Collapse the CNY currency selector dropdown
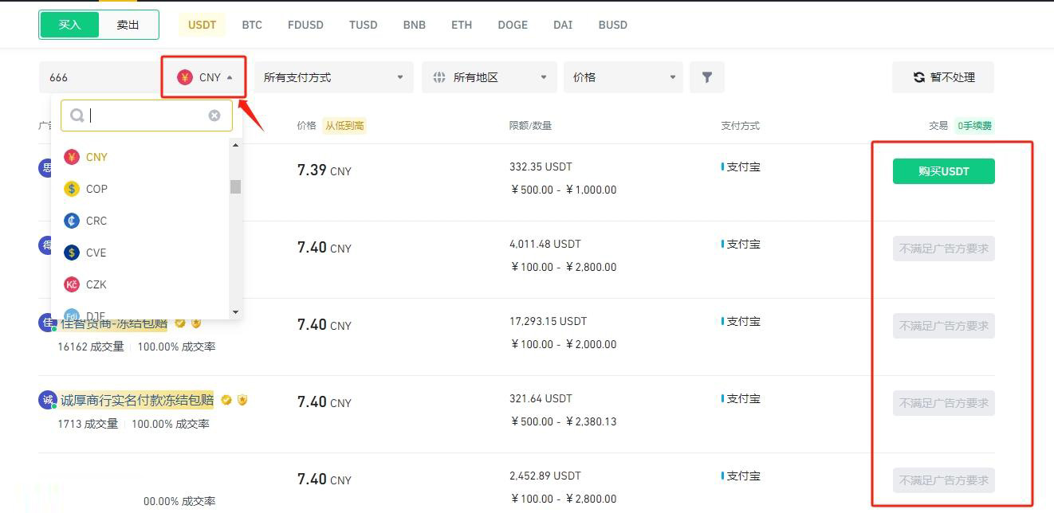Viewport: 1054px width, 513px height. (x=209, y=76)
